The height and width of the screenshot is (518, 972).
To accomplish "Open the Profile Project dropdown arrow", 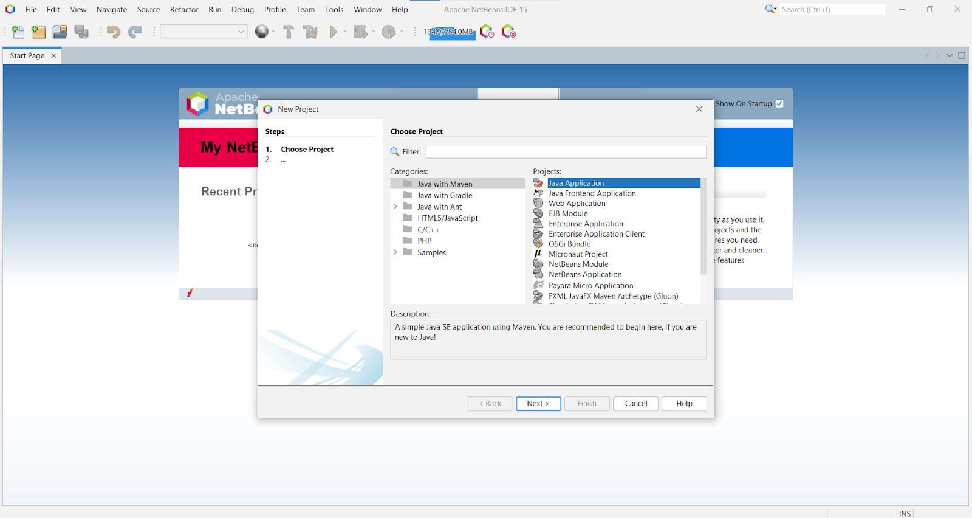I will pos(402,32).
